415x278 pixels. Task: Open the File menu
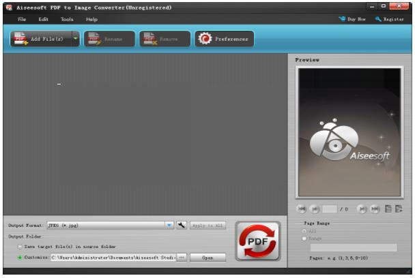(22, 19)
